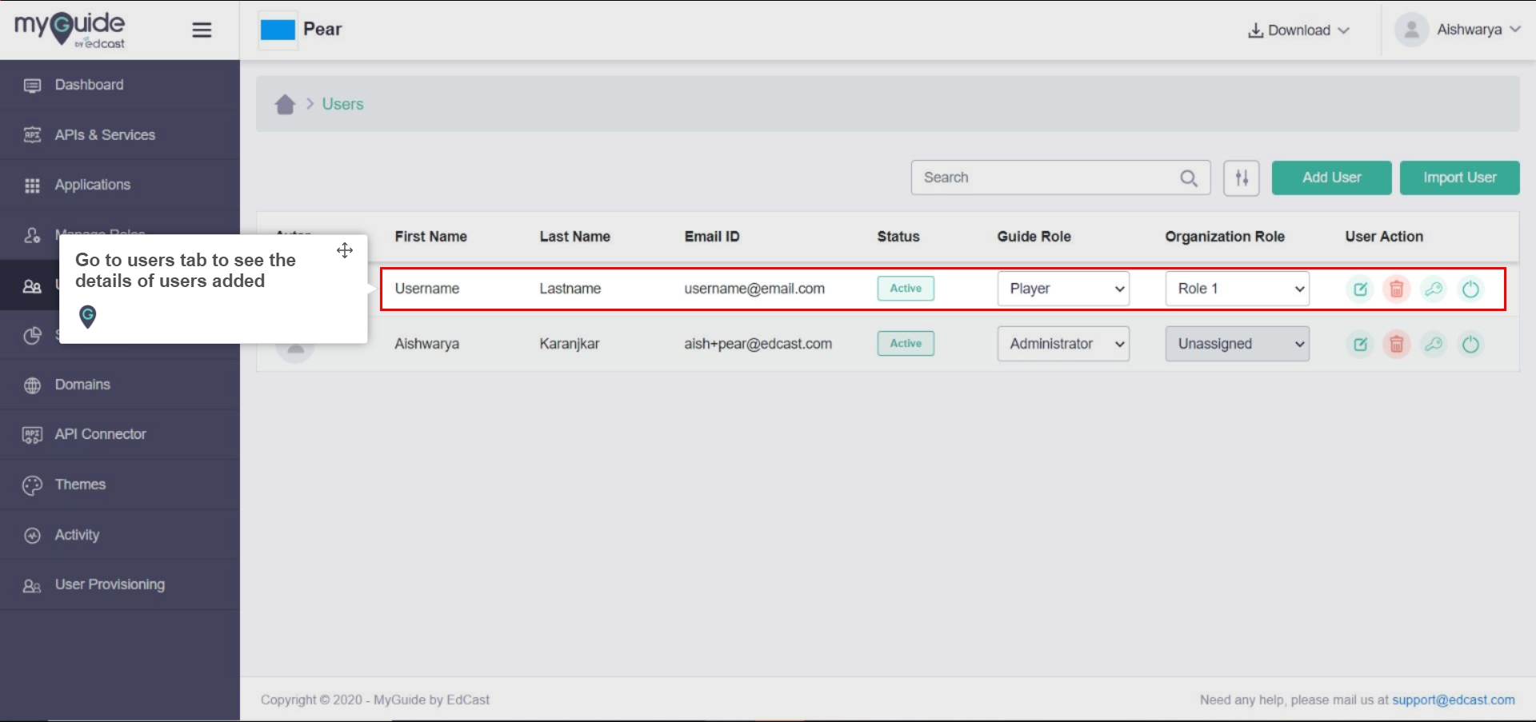
Task: Click the Pear organization logo
Action: (278, 30)
